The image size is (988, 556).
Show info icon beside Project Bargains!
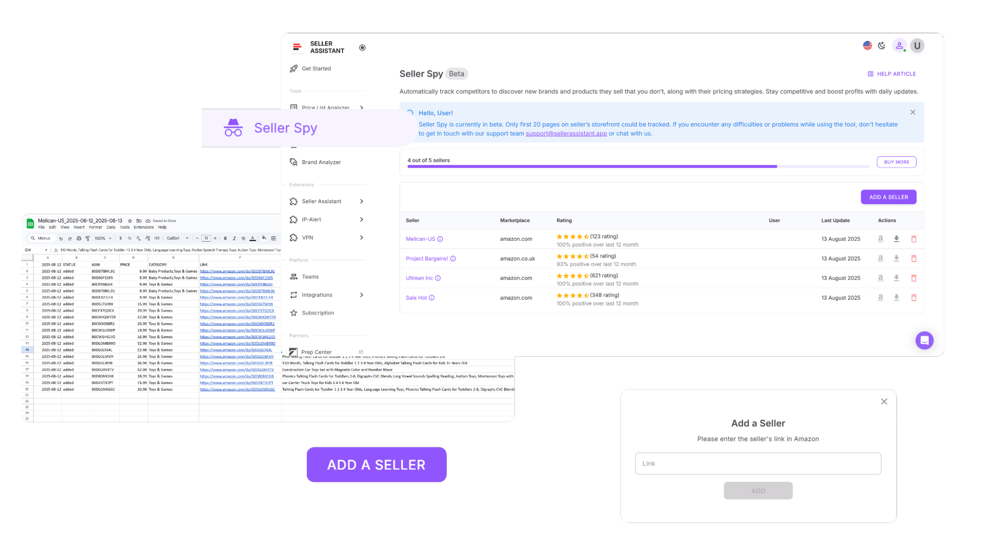[453, 258]
